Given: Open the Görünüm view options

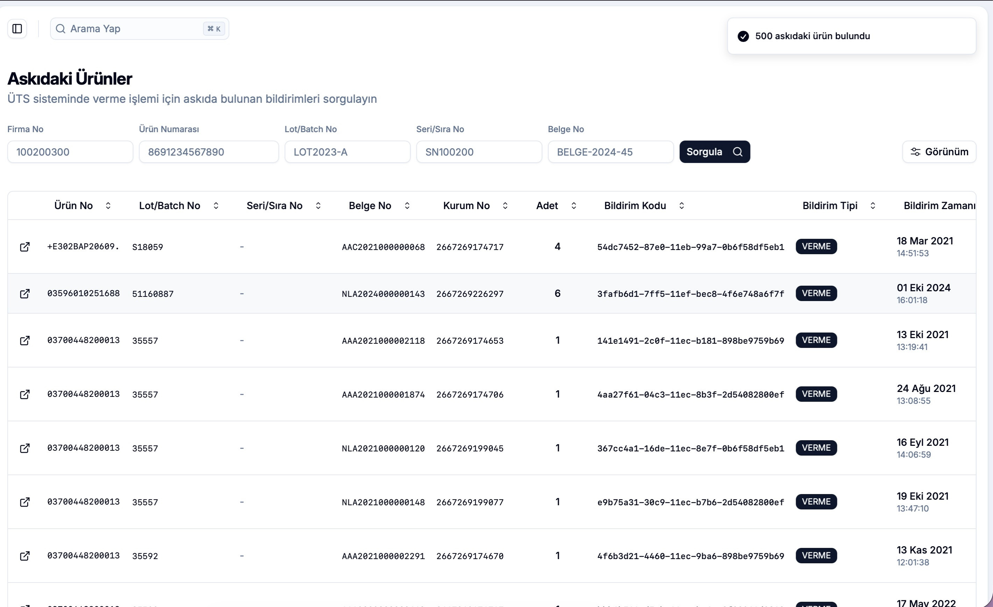Looking at the screenshot, I should pyautogui.click(x=939, y=152).
